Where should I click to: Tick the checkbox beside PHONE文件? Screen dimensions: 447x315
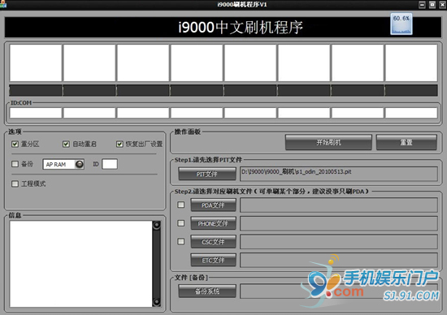180,223
